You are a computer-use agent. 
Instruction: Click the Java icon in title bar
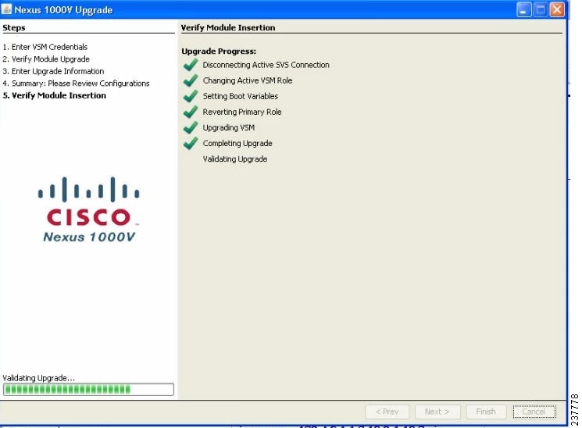[x=7, y=9]
